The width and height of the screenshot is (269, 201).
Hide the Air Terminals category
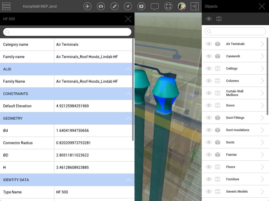(209, 44)
